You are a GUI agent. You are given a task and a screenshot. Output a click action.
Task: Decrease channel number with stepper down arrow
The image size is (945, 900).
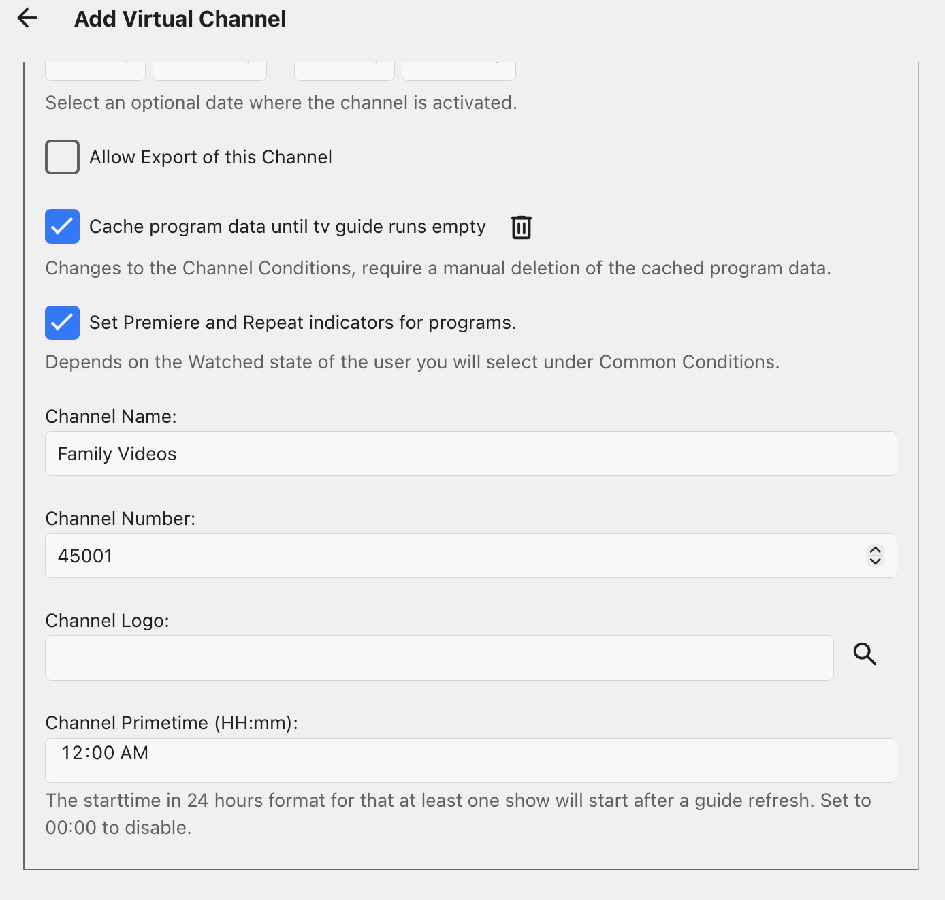(876, 562)
